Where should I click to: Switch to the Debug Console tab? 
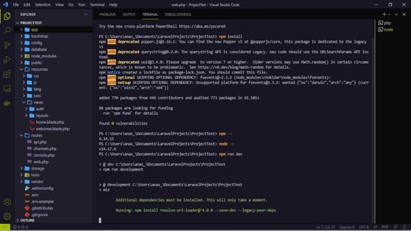tap(178, 14)
